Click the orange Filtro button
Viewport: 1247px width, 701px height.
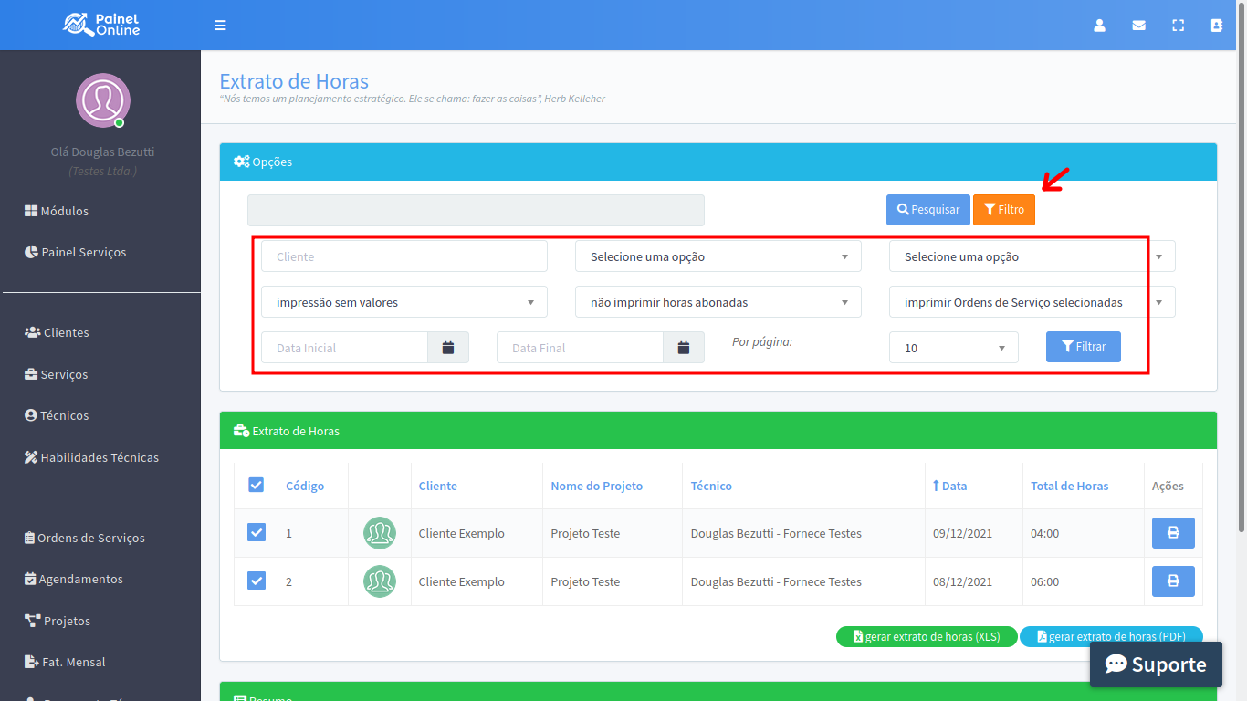point(1003,209)
